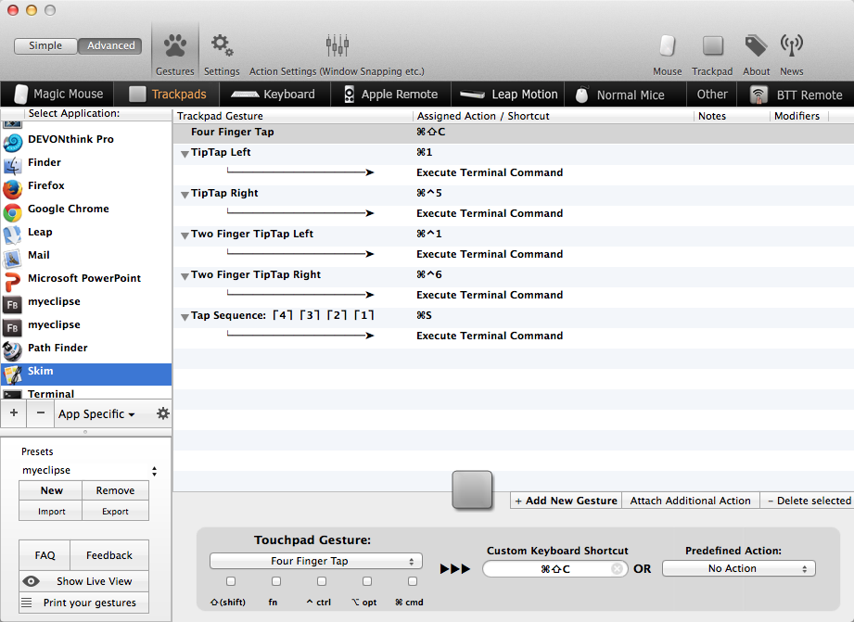Enable the cmd modifier checkbox
This screenshot has width=854, height=622.
[x=413, y=581]
